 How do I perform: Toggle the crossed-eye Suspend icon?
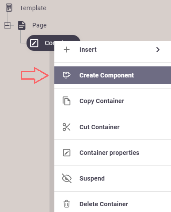[67, 178]
